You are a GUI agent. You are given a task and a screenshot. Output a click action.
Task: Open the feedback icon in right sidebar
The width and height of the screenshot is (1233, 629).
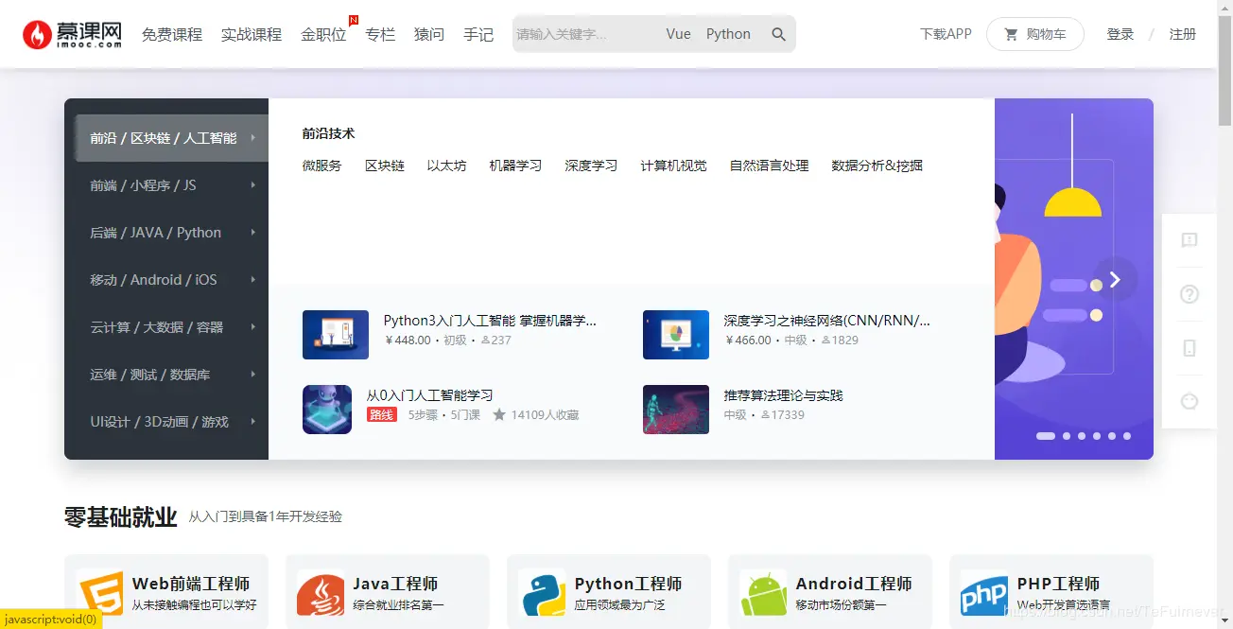(x=1189, y=240)
